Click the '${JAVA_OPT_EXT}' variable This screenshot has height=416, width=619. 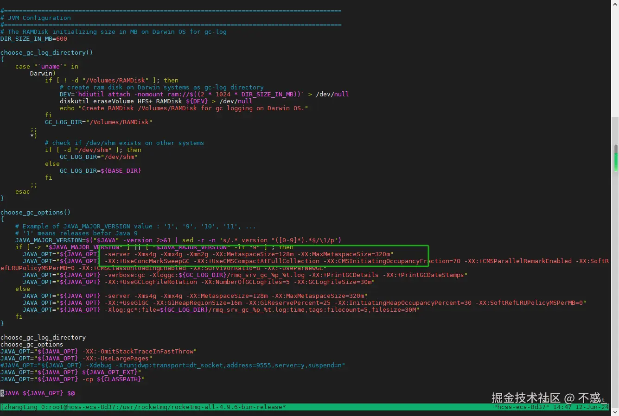click(x=110, y=372)
